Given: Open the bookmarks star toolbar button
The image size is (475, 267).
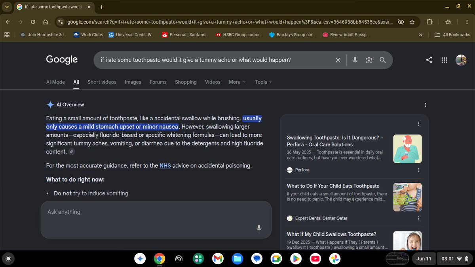Looking at the screenshot, I should coord(448,22).
